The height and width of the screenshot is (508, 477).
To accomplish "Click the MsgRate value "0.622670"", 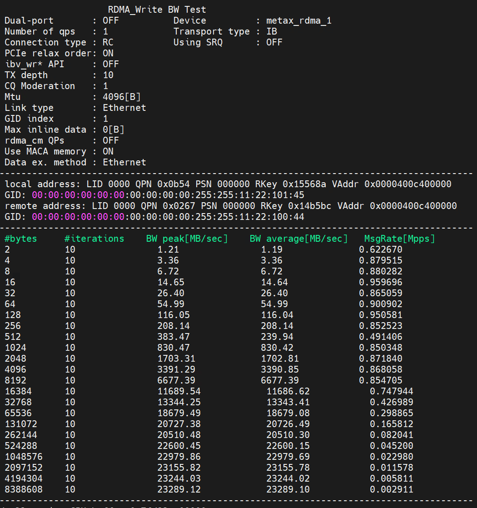I will pyautogui.click(x=381, y=250).
